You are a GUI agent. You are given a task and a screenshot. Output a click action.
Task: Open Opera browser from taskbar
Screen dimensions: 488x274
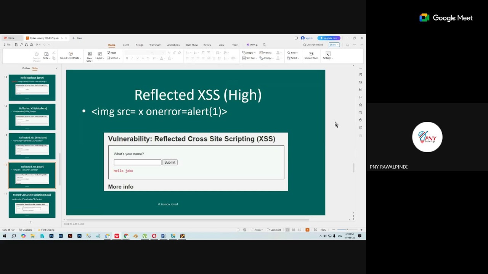tap(154, 236)
